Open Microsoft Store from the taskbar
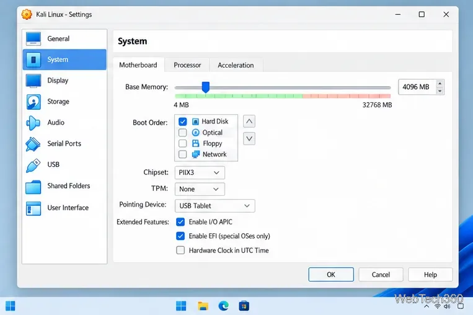The image size is (473, 315). [244, 306]
